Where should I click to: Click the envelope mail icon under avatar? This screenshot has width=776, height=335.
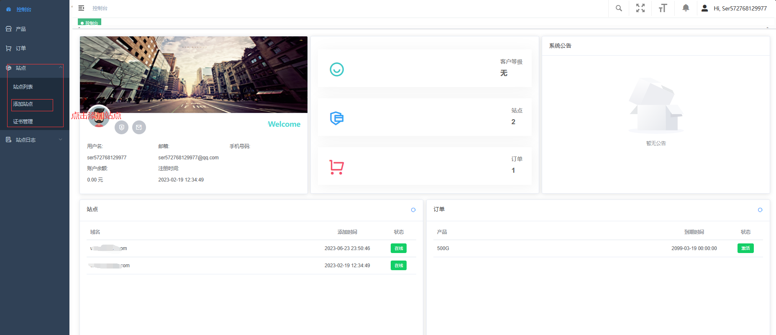click(x=139, y=127)
